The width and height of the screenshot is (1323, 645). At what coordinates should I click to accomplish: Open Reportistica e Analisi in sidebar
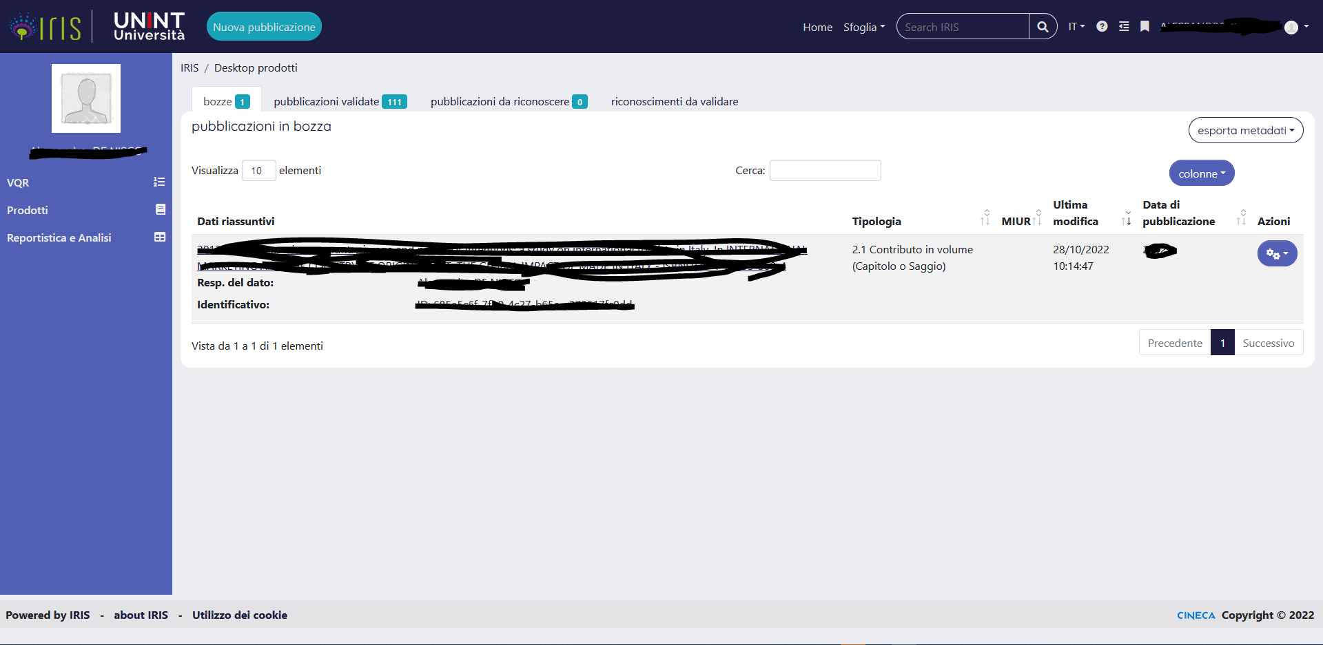59,237
